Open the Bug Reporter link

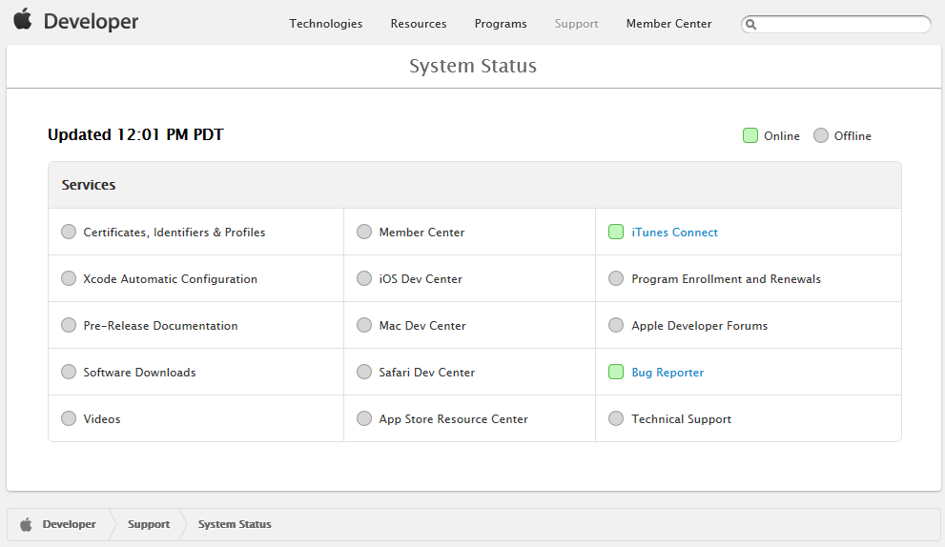coord(668,373)
